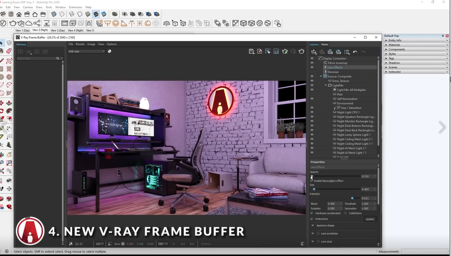Uncheck Hardware accelerated checkbox
Image resolution: width=451 pixels, height=256 pixels.
coord(312,213)
